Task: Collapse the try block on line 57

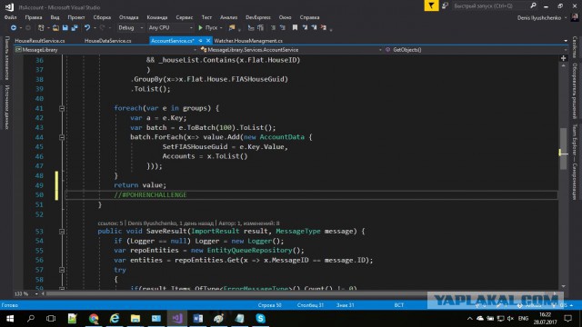Action: click(62, 270)
